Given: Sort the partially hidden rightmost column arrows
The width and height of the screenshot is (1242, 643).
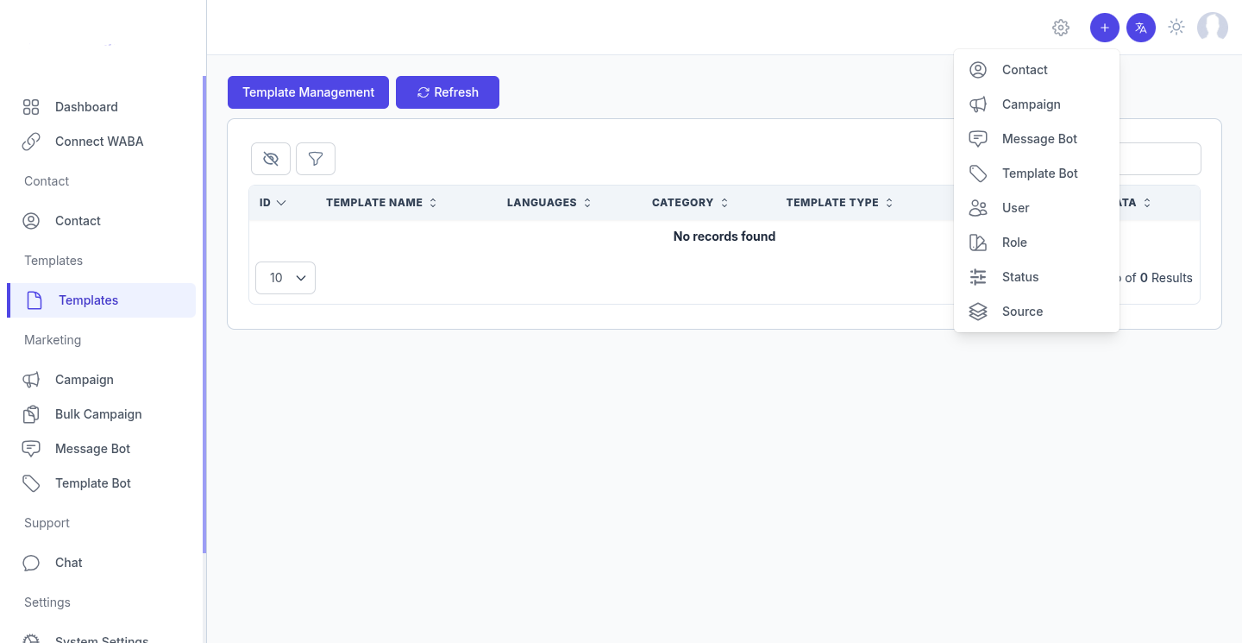Looking at the screenshot, I should [1147, 203].
